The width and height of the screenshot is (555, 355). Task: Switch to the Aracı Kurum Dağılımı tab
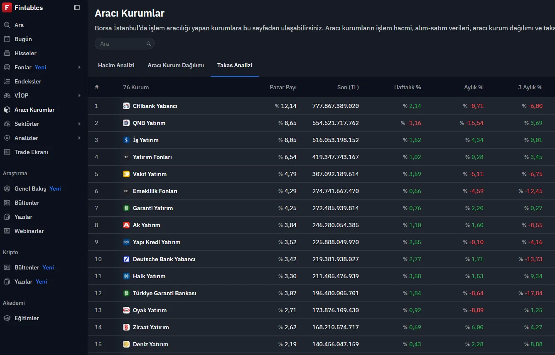(176, 65)
